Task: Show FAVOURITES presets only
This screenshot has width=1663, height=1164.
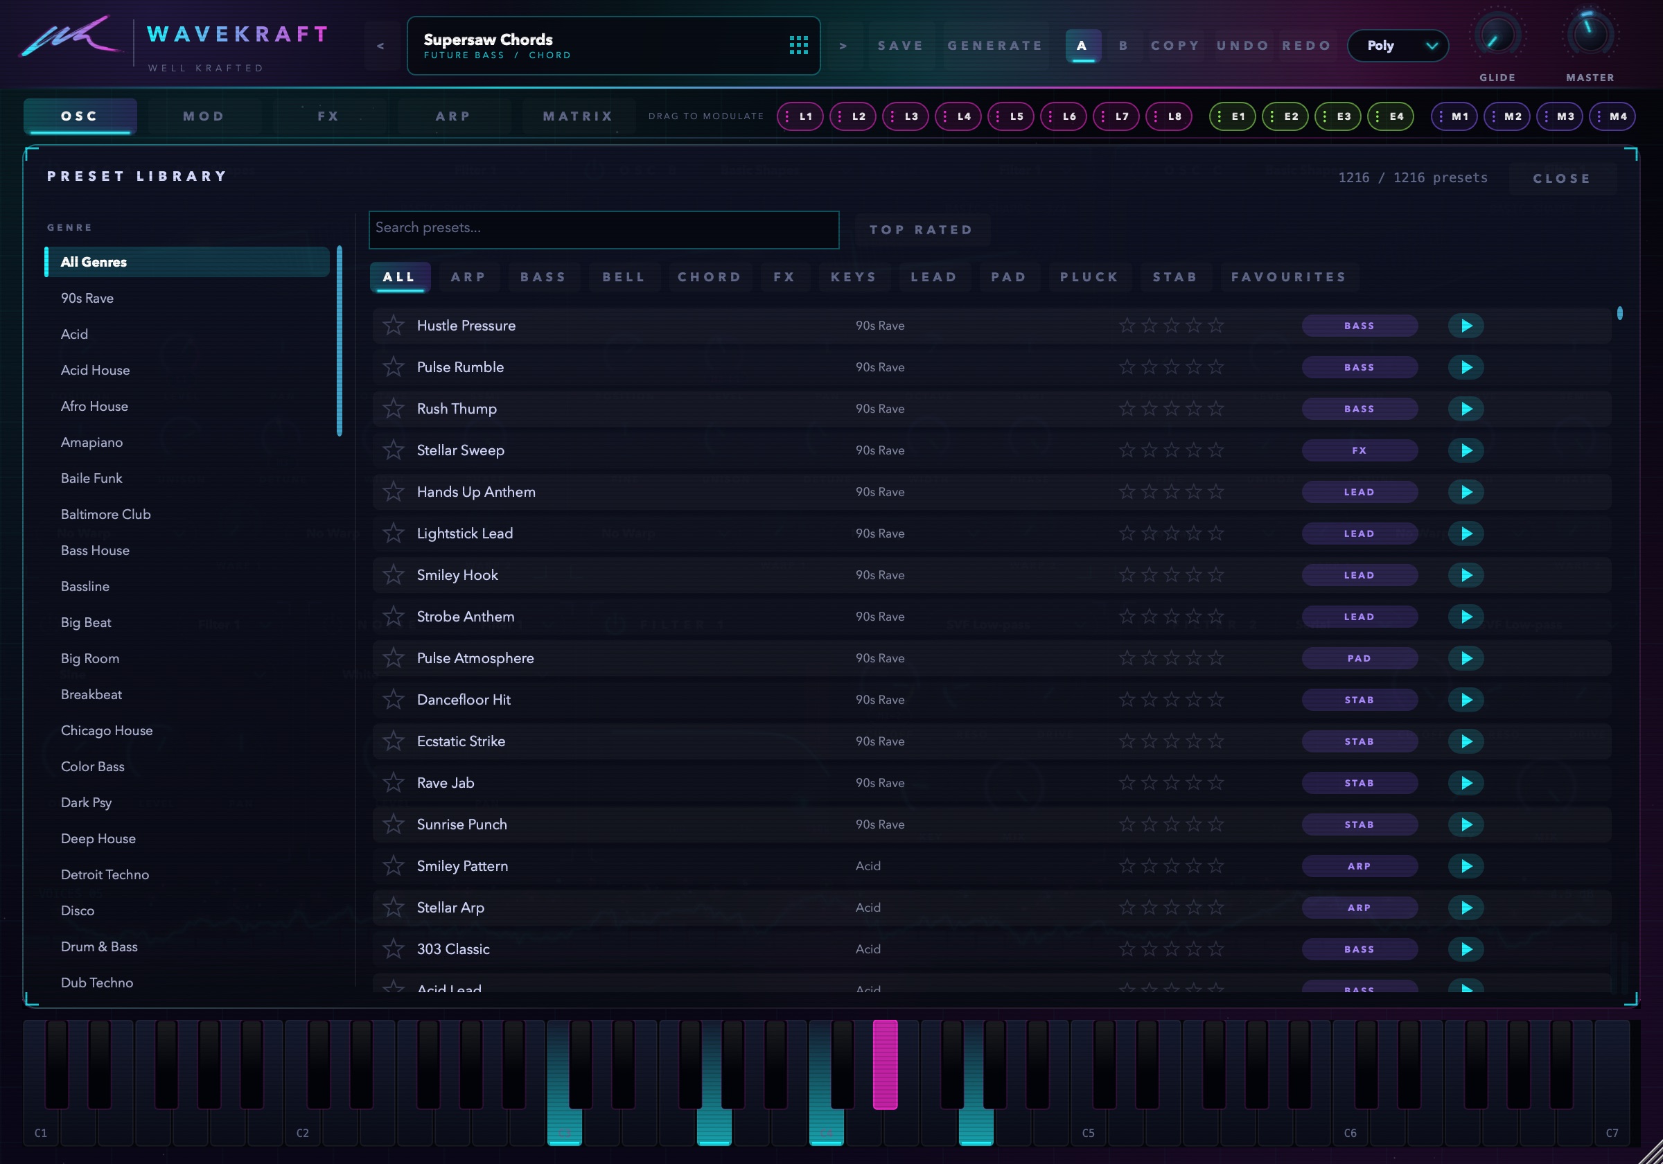Action: [1289, 277]
